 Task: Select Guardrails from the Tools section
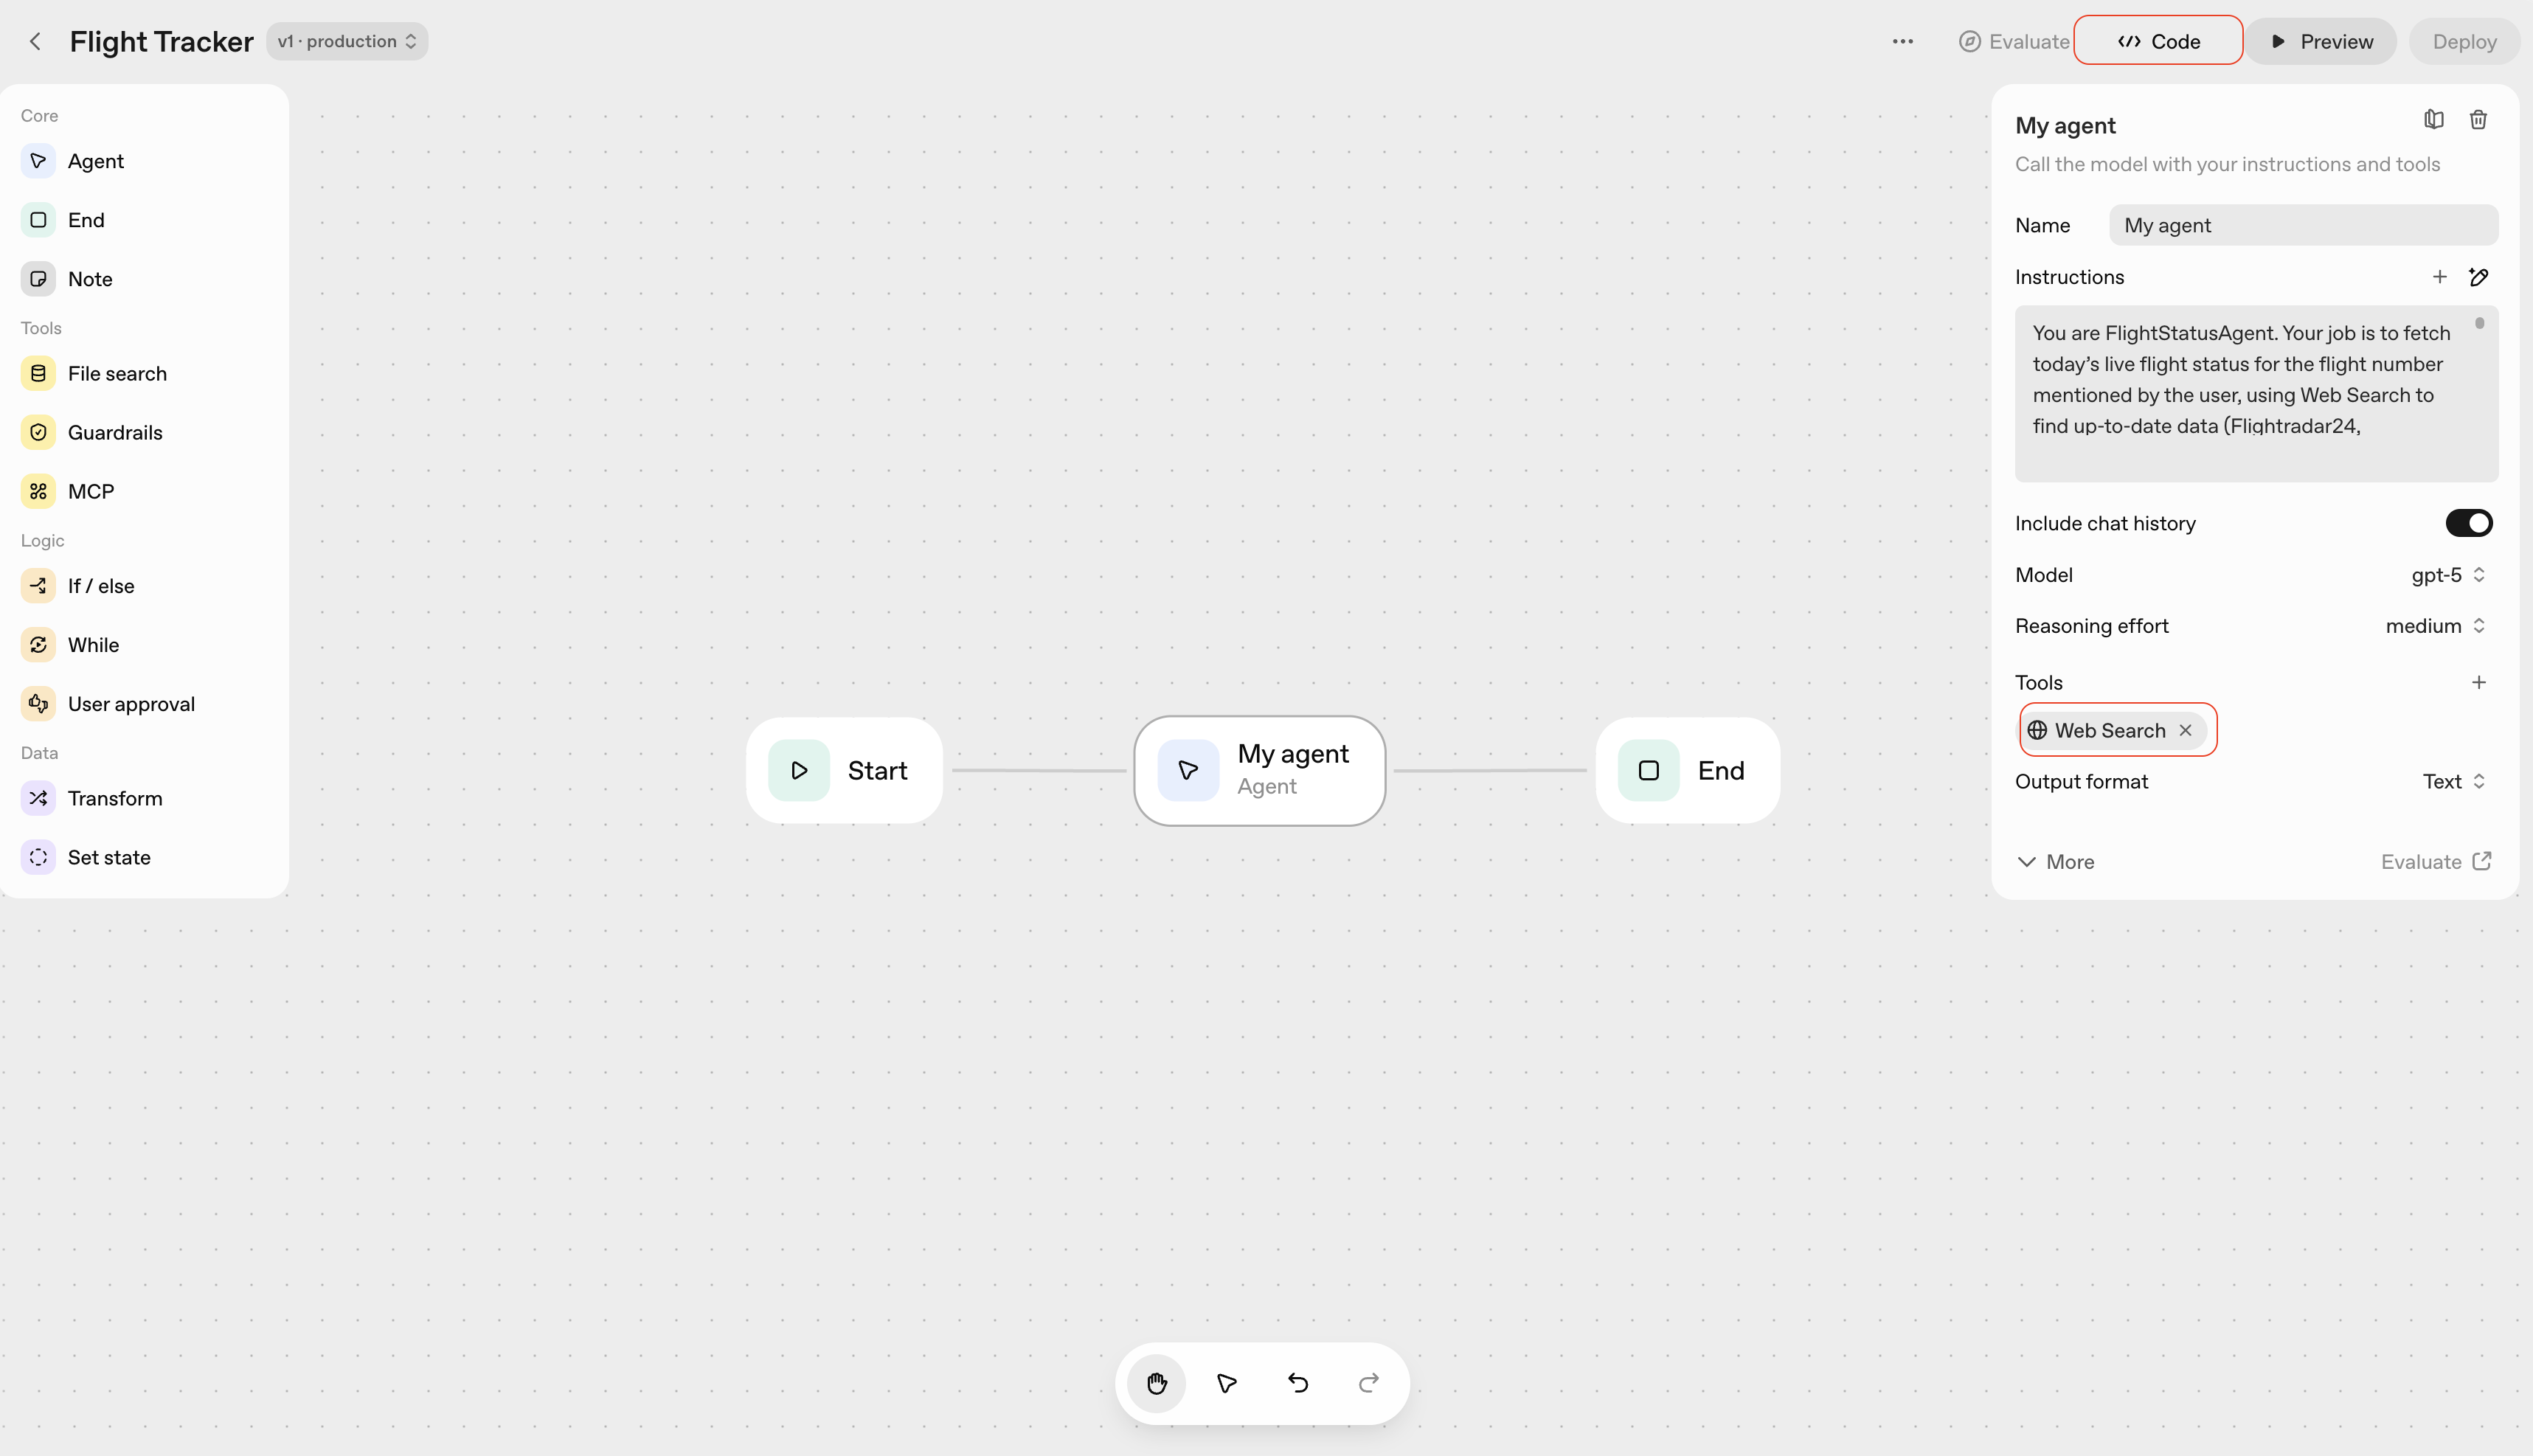[x=115, y=432]
